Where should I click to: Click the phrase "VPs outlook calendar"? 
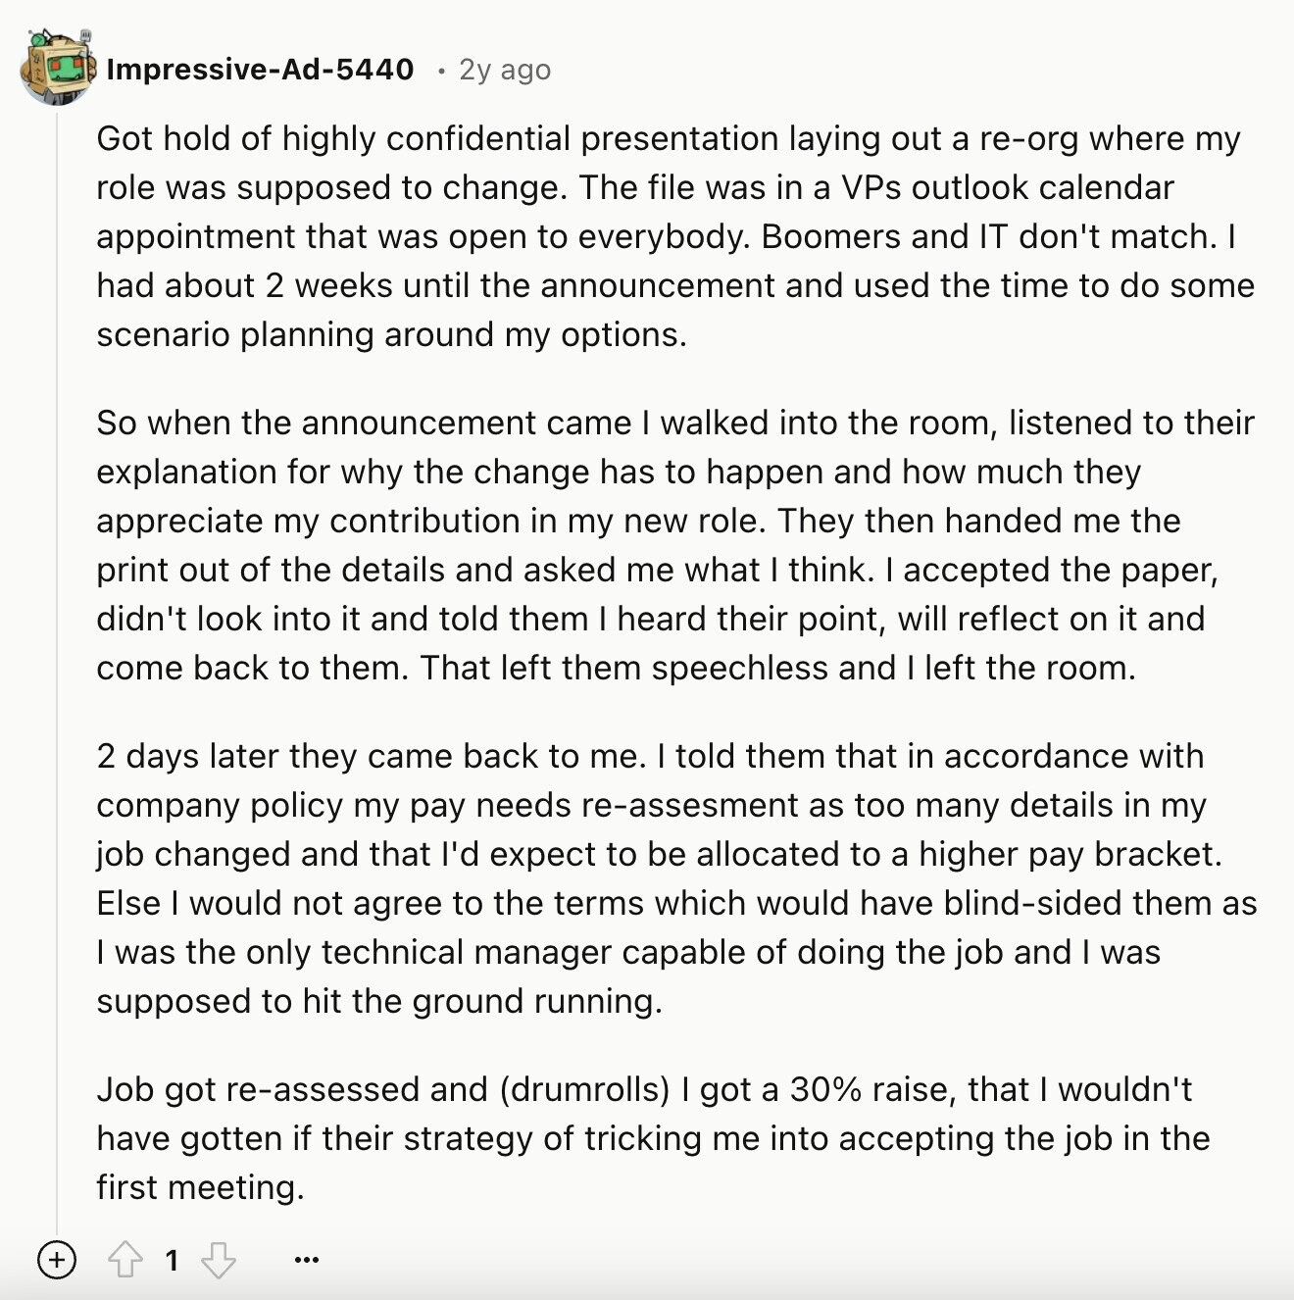(x=1008, y=187)
